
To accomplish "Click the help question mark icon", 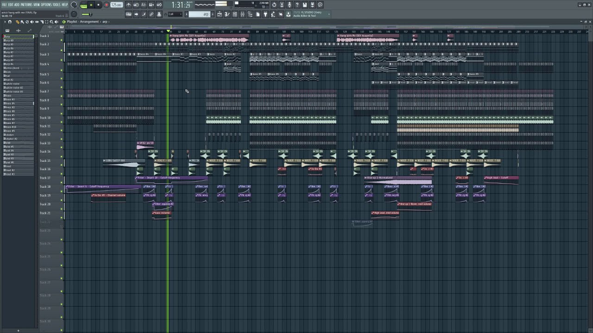I will pos(297,5).
